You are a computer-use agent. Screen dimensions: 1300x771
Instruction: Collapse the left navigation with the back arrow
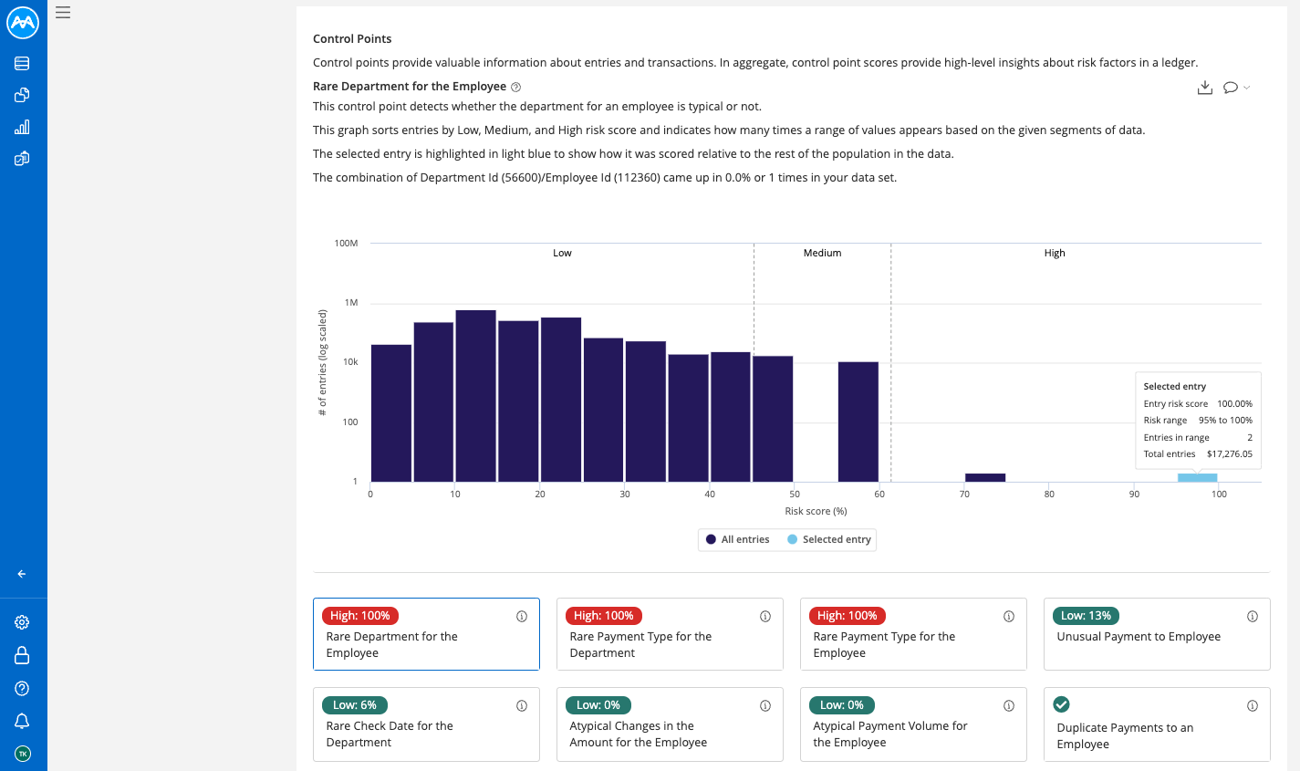pos(21,573)
